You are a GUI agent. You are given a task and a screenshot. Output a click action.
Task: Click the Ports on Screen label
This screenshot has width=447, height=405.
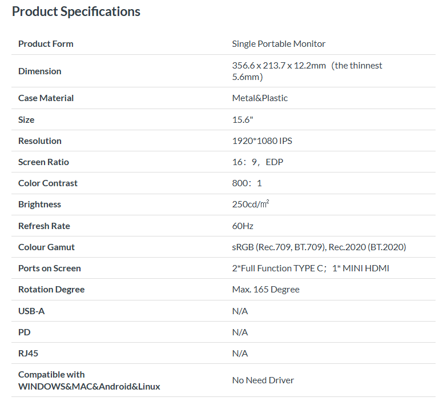(50, 268)
